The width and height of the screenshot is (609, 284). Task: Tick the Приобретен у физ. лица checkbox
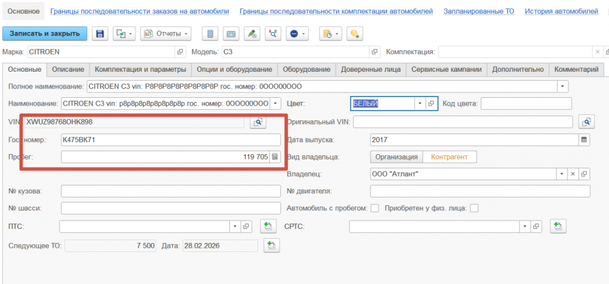coord(474,208)
